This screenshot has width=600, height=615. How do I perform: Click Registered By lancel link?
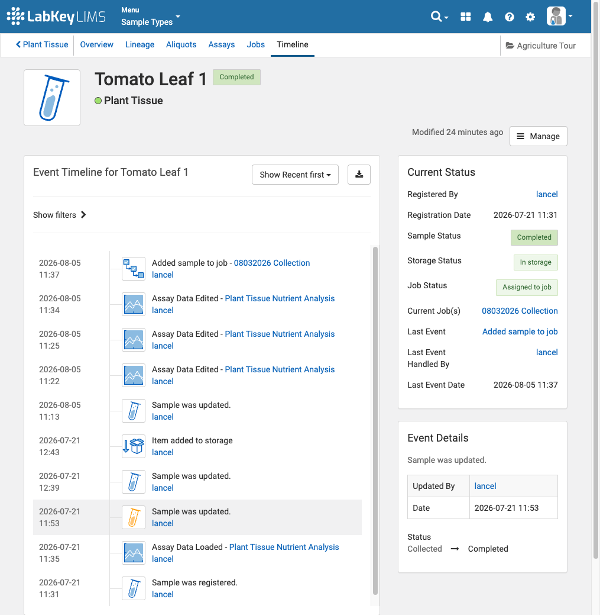tap(547, 194)
